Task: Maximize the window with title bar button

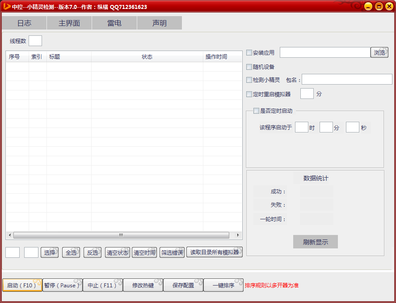Action: 379,6
